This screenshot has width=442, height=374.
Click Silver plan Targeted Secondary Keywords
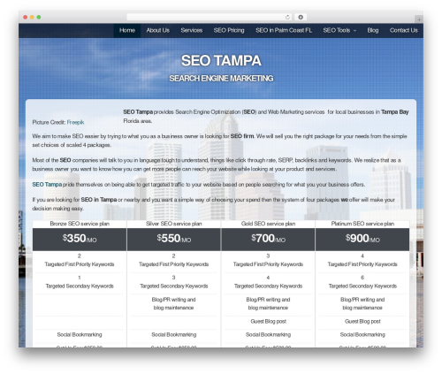tap(174, 286)
